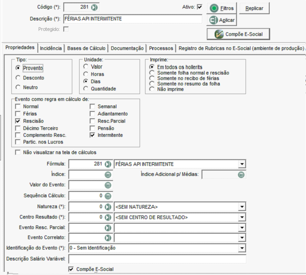The image size is (306, 275).
Task: Click the Filtros button
Action: tap(222, 8)
